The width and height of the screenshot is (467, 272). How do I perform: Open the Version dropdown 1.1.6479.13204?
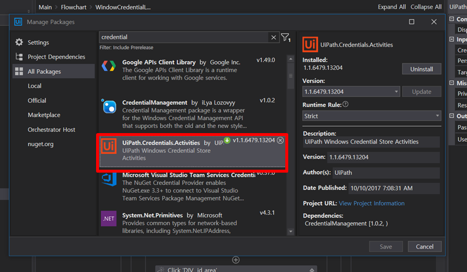pyautogui.click(x=351, y=92)
